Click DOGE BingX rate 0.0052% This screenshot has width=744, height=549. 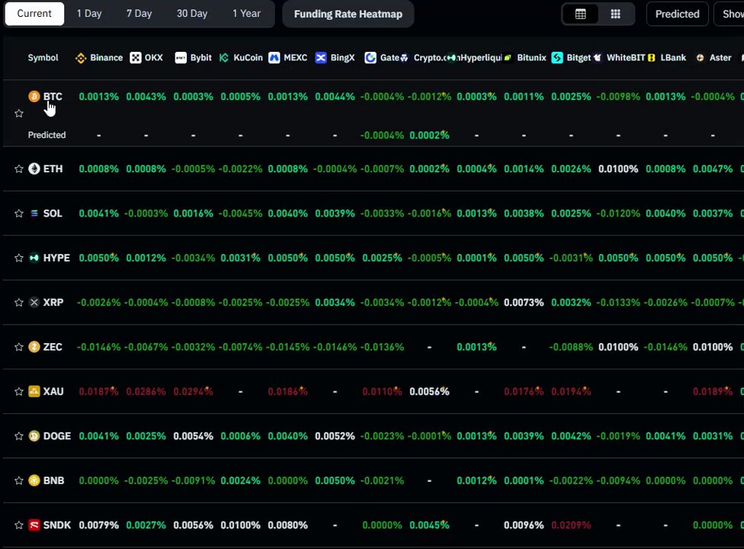[335, 436]
